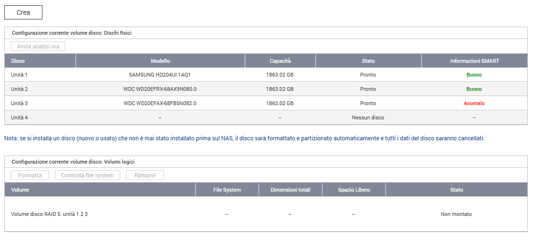Click the Crea button

point(23,12)
